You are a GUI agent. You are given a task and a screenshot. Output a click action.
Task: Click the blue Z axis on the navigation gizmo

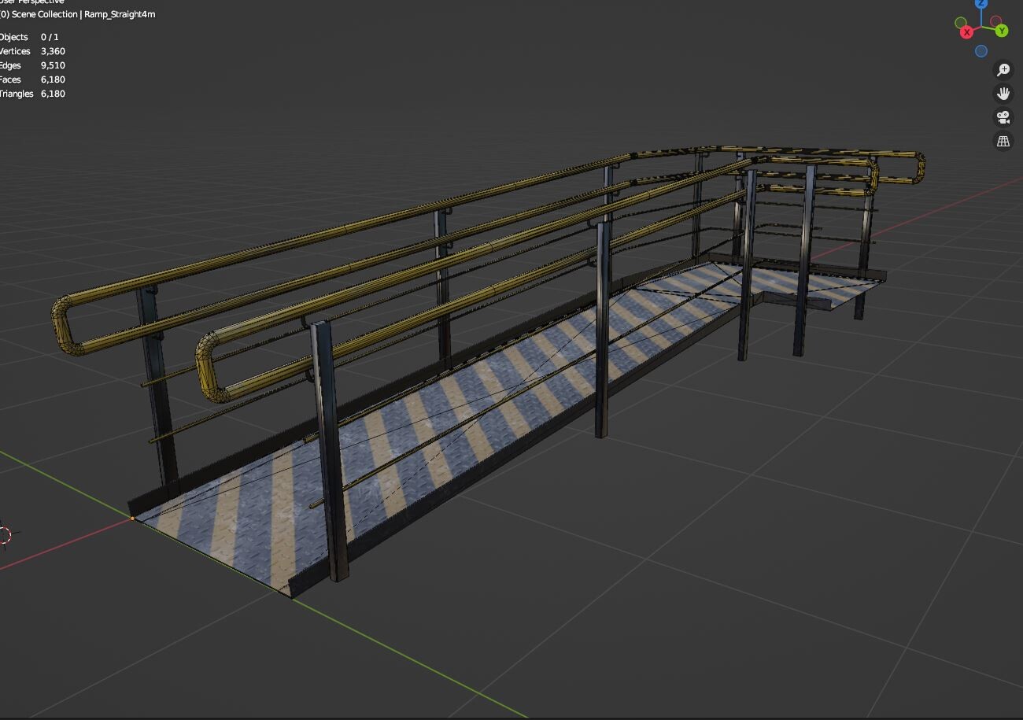click(981, 5)
